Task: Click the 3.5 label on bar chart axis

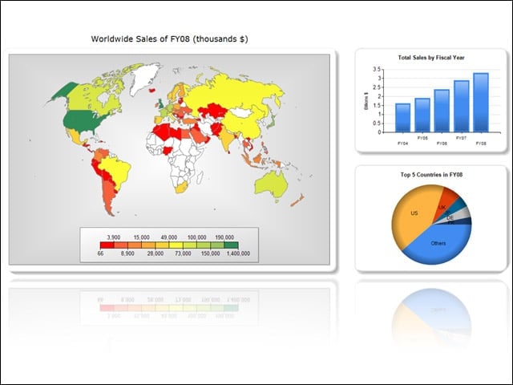Action: 376,70
